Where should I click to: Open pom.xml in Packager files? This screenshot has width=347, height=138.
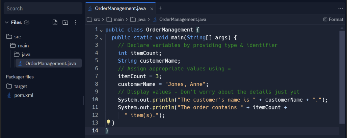20,95
